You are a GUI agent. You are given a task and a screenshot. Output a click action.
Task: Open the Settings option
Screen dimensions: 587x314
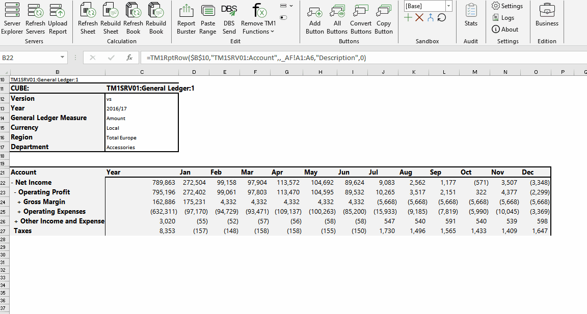(508, 6)
